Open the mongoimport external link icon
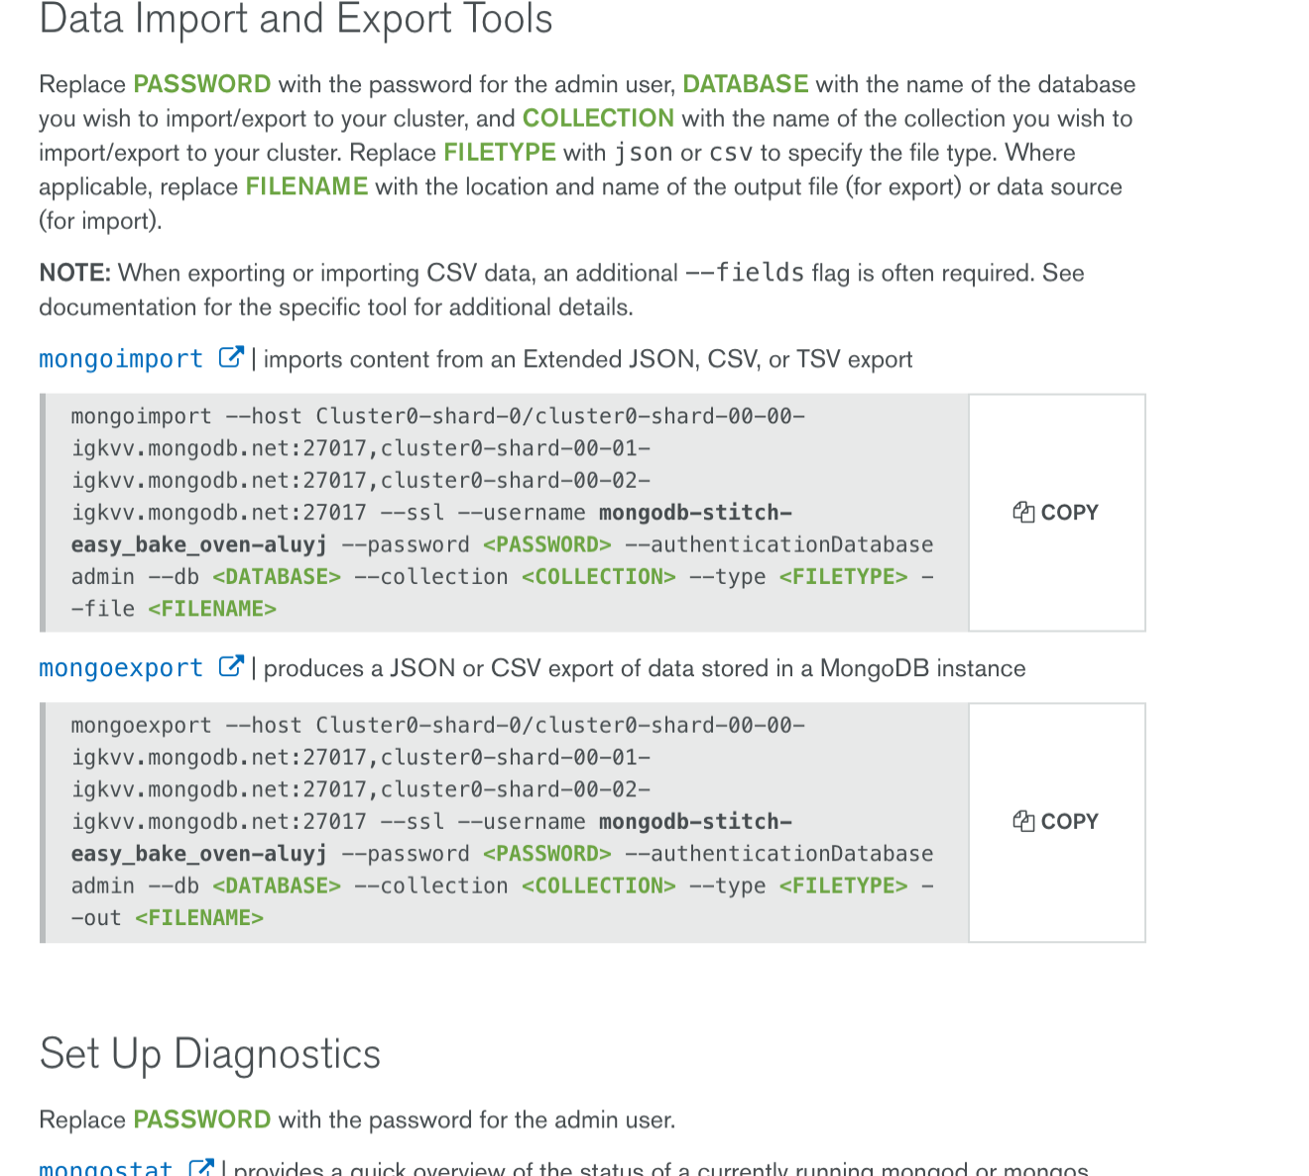Screen dimensions: 1309x1176 pyautogui.click(x=230, y=358)
